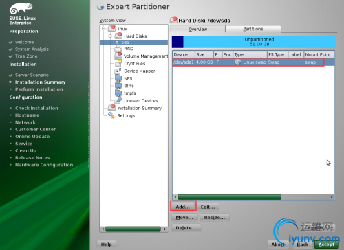344x250 pixels.
Task: Switch to the Partitions tab
Action: tap(253, 29)
